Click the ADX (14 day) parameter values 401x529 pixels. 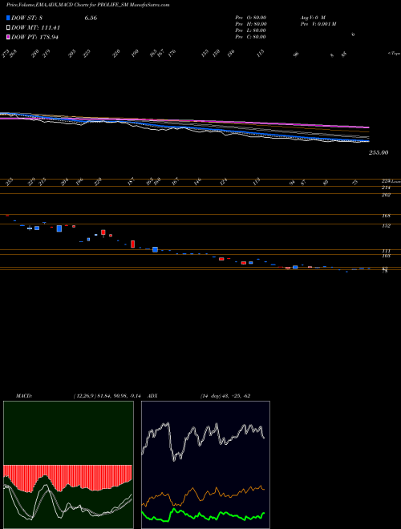coord(225,396)
